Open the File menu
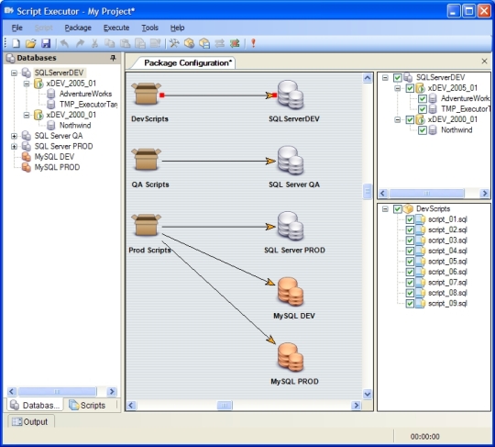Image resolution: width=495 pixels, height=447 pixels. pyautogui.click(x=16, y=28)
